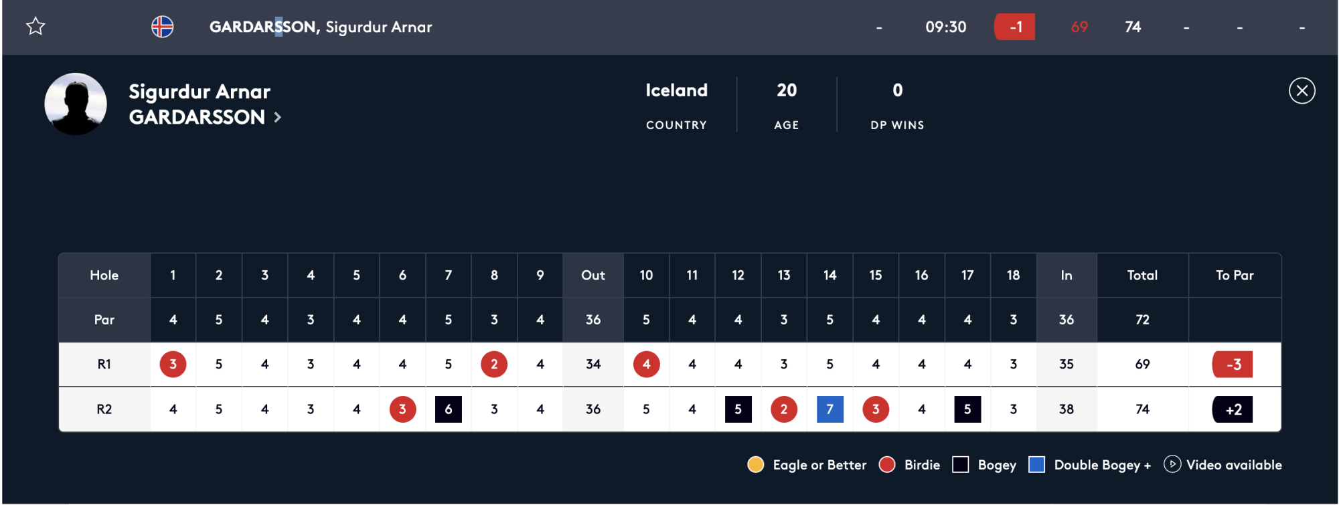Click the Iceland flag icon
The height and width of the screenshot is (505, 1339).
tap(163, 27)
